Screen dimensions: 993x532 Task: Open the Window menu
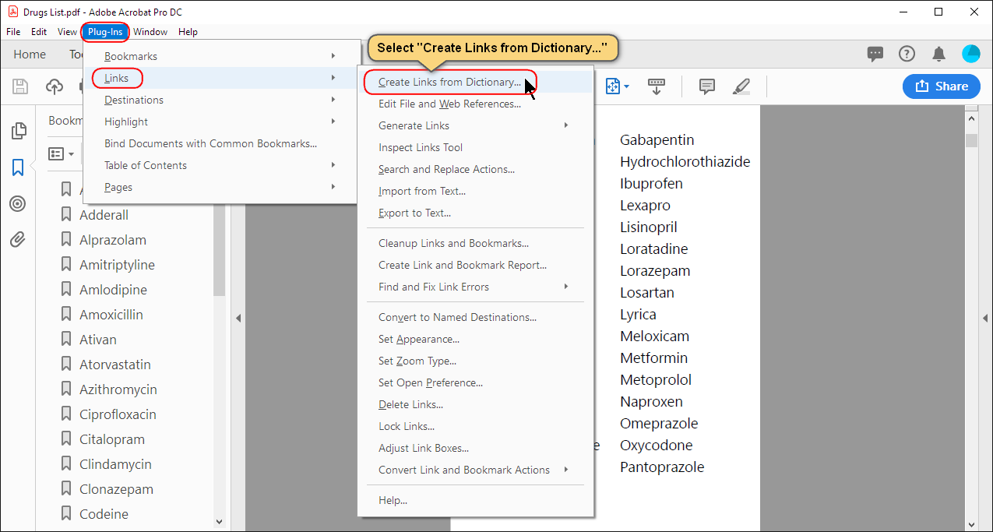pyautogui.click(x=150, y=32)
